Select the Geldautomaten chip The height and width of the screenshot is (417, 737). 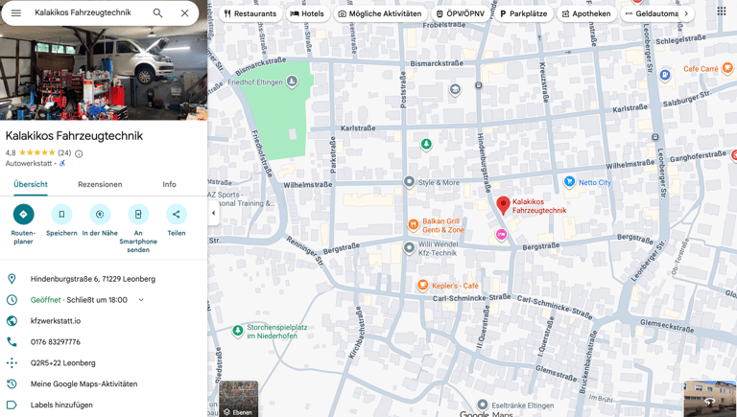point(651,13)
